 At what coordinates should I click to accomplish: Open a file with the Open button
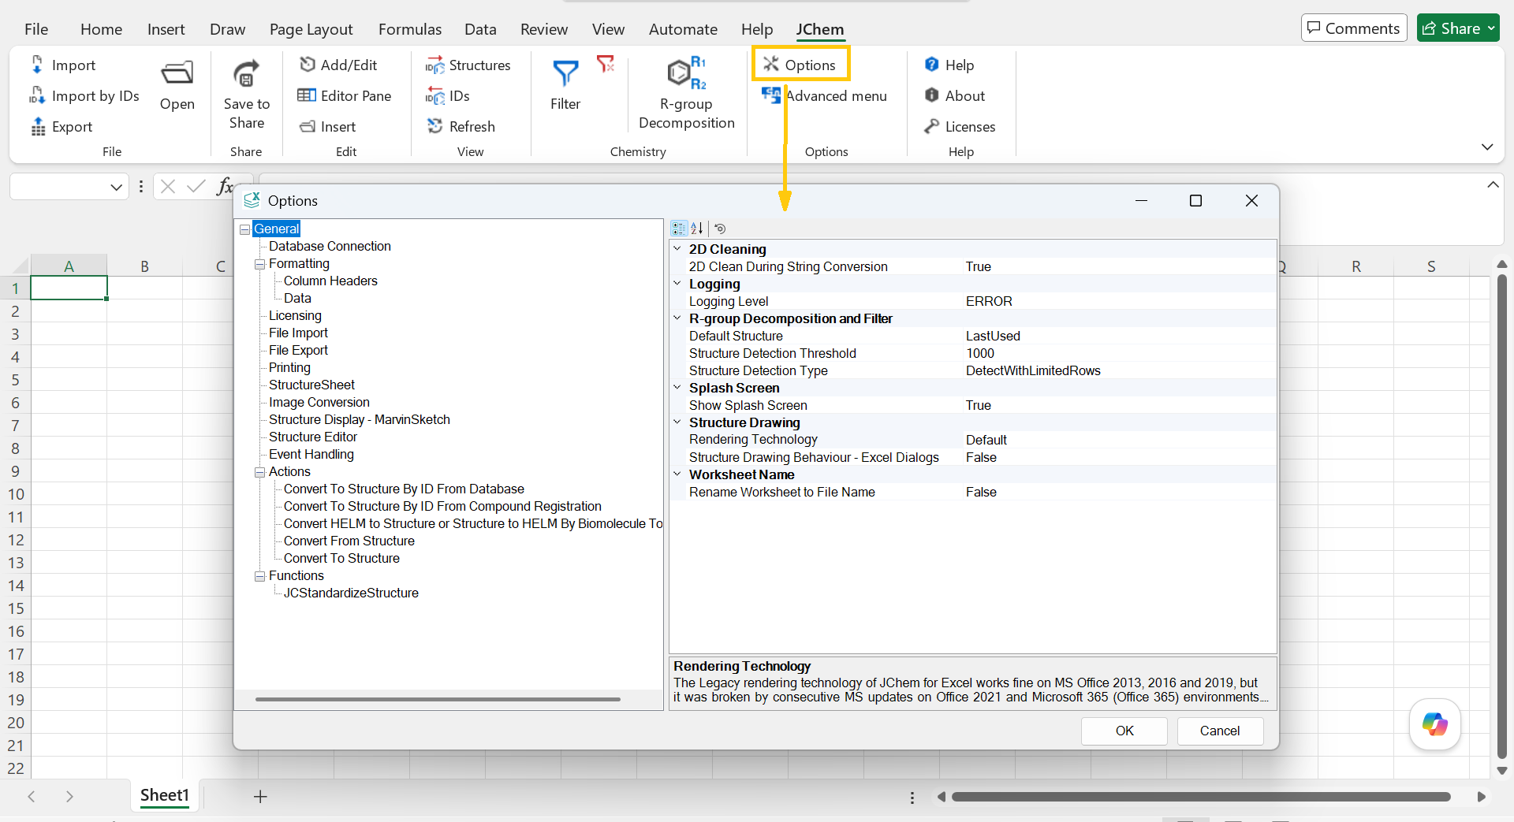point(177,87)
